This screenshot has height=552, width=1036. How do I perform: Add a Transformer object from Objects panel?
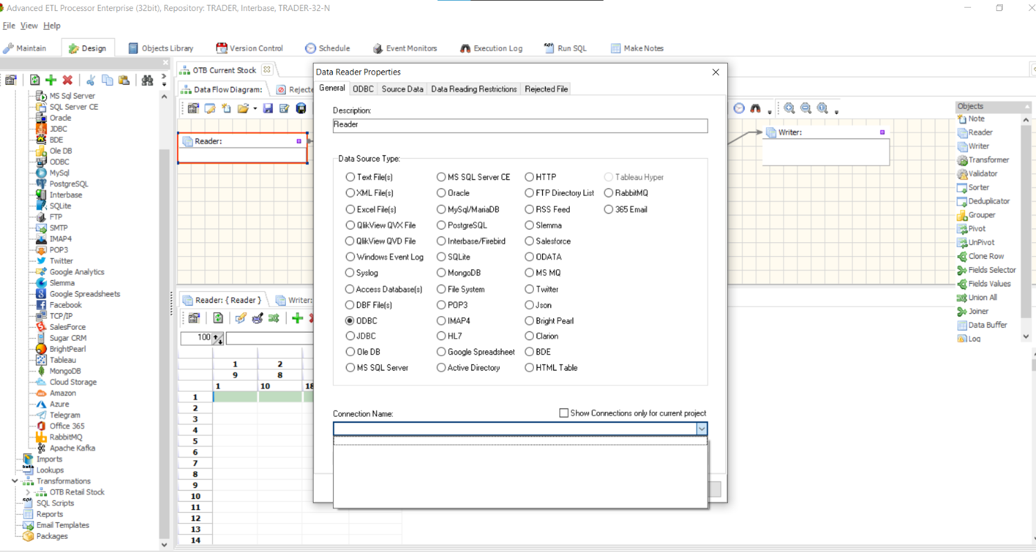click(983, 160)
